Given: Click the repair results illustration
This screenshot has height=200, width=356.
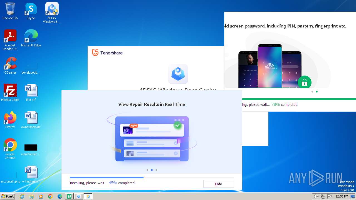Looking at the screenshot, I should point(152,139).
